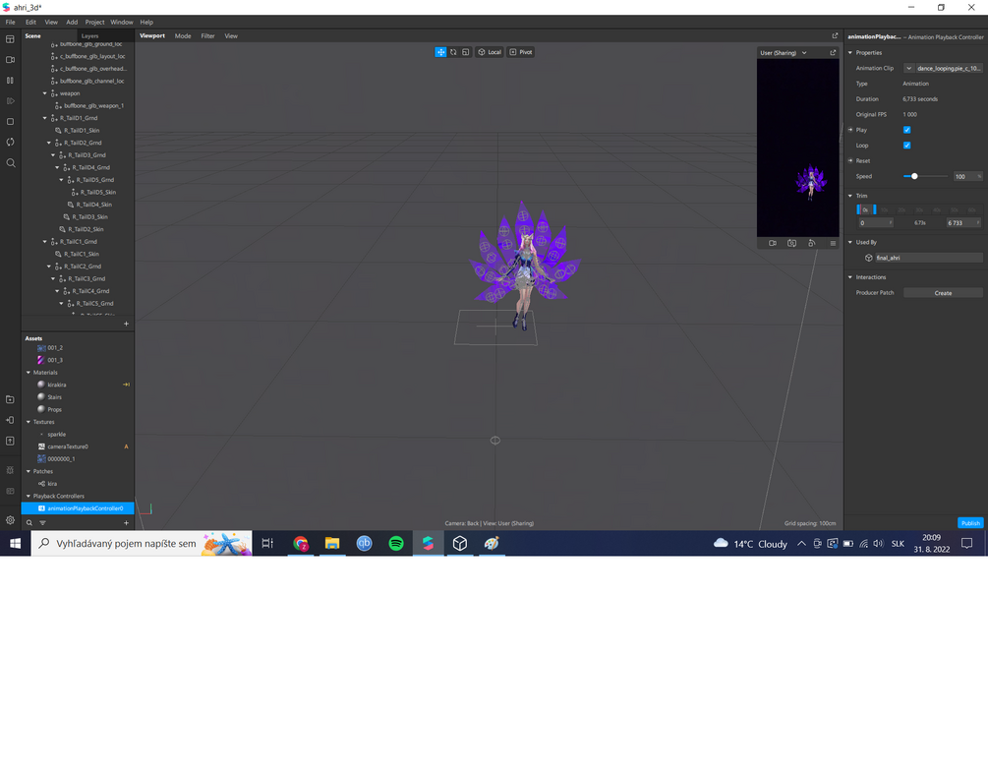This screenshot has width=988, height=773.
Task: Select the Rotate manipulator tool in viewport
Action: 453,52
